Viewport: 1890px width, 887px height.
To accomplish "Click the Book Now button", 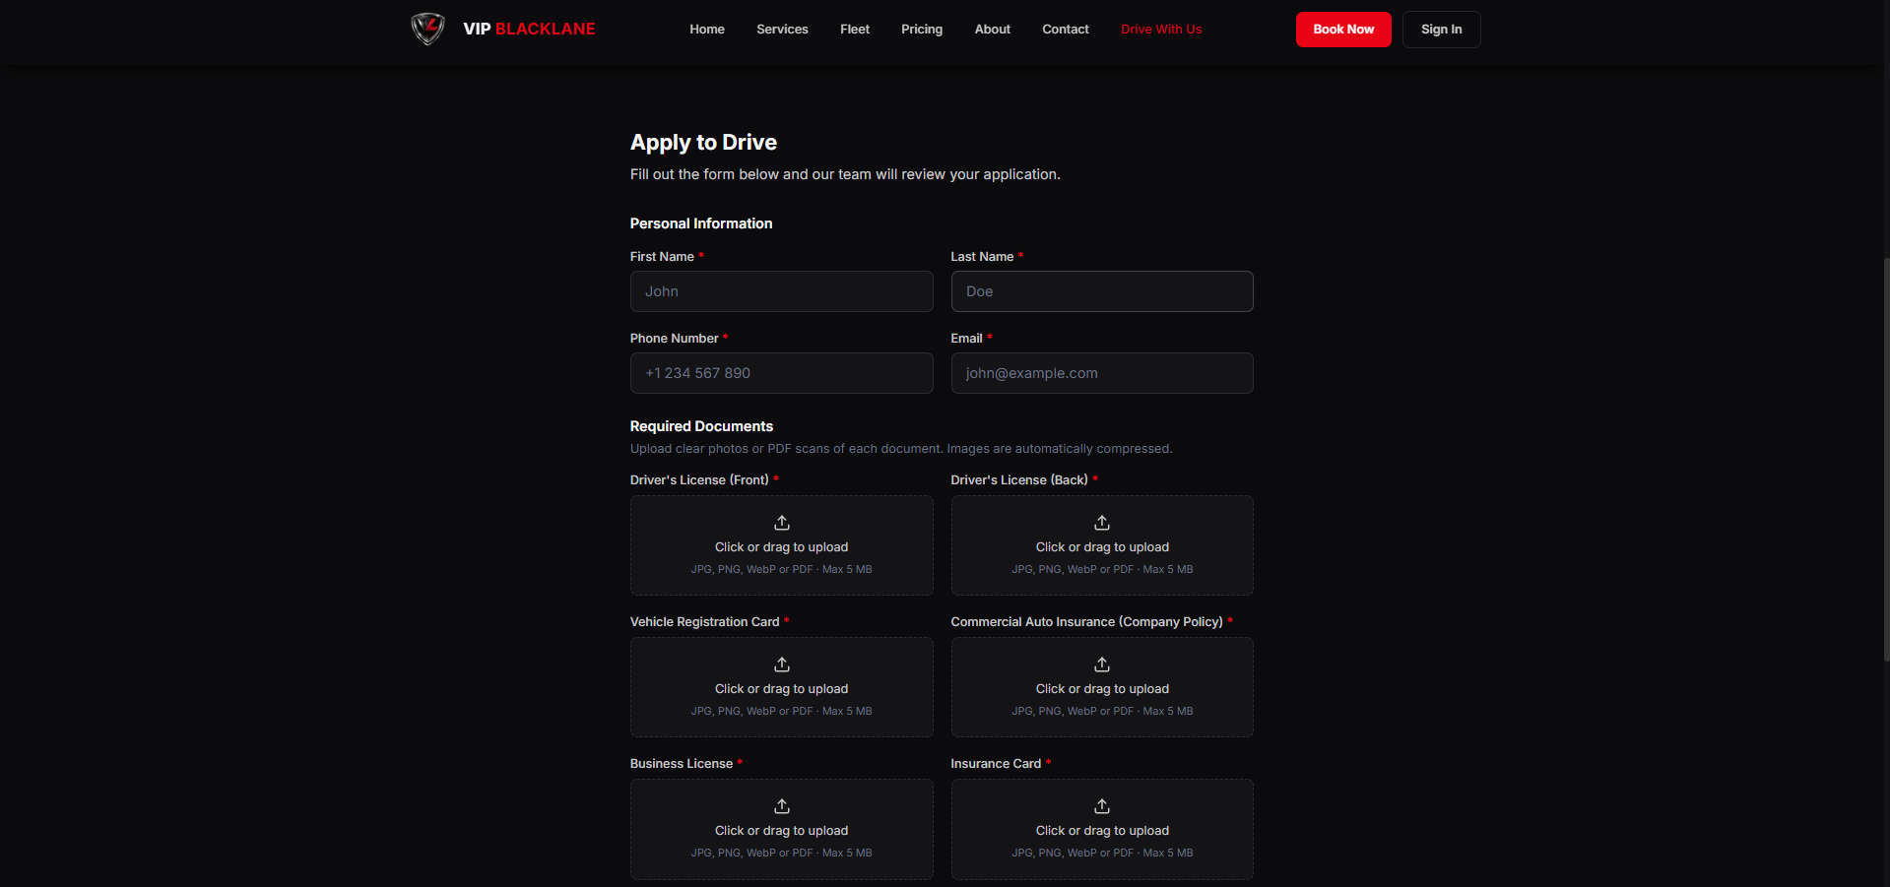I will point(1343,30).
